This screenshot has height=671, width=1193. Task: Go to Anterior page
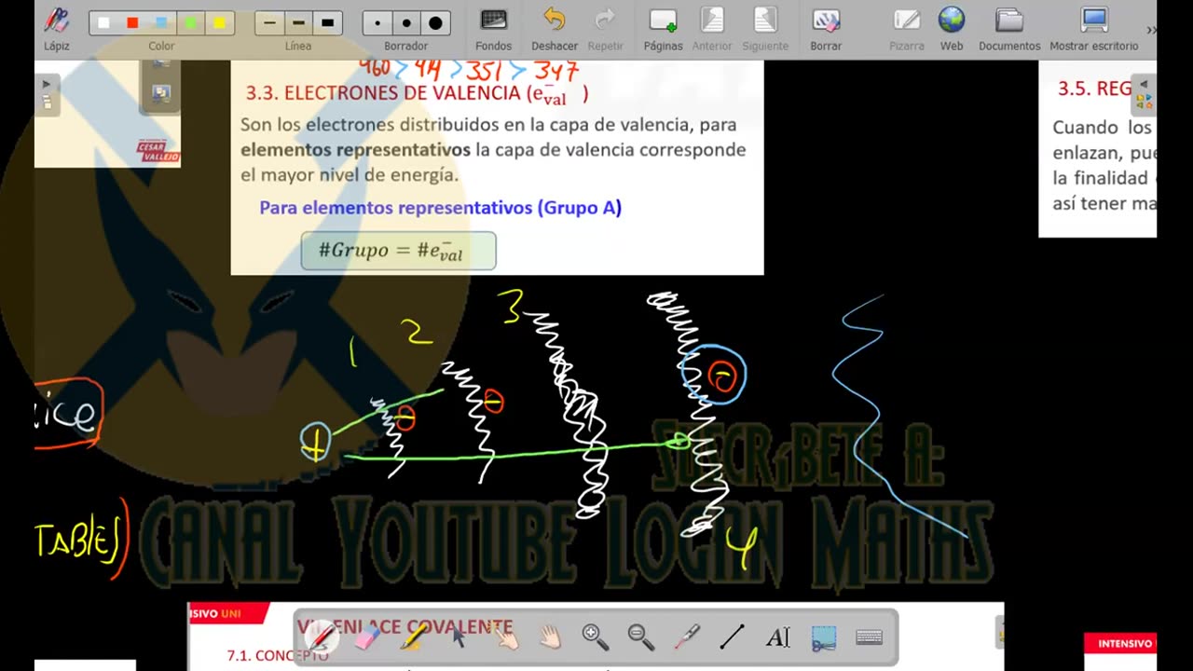[712, 28]
